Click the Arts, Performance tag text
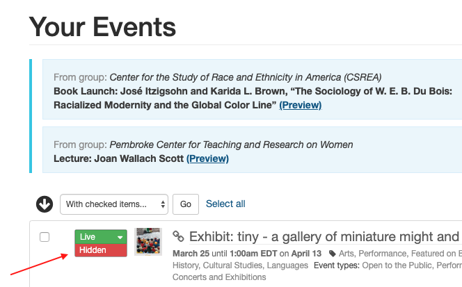Image resolution: width=462 pixels, height=287 pixels. pos(372,254)
